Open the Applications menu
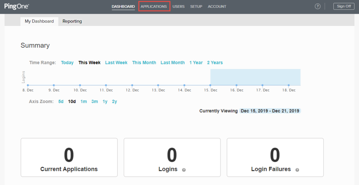 click(154, 6)
